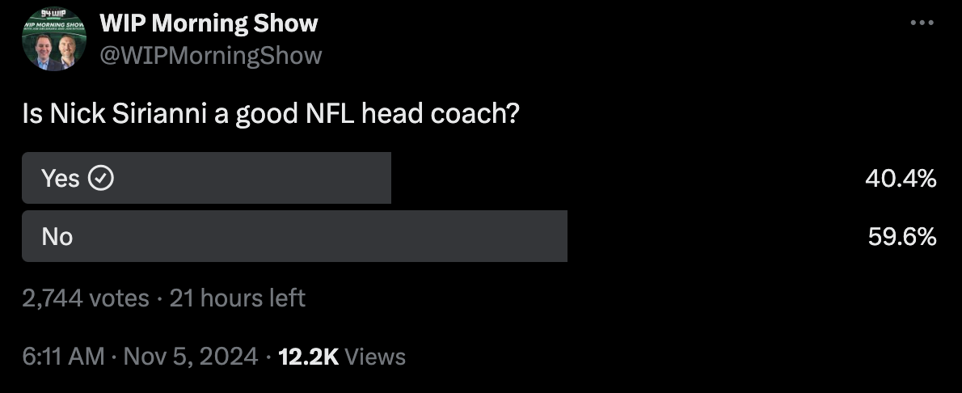Screen dimensions: 962x393
Task: Click the Yes label text
Action: 61,178
